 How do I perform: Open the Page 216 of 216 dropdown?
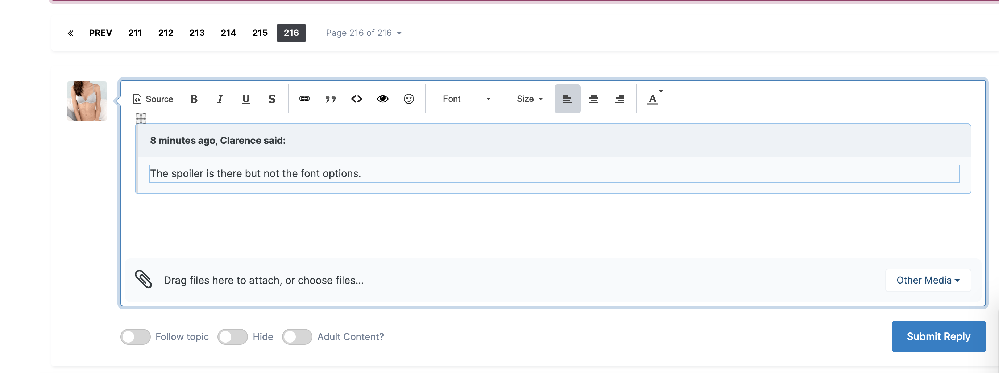(364, 33)
